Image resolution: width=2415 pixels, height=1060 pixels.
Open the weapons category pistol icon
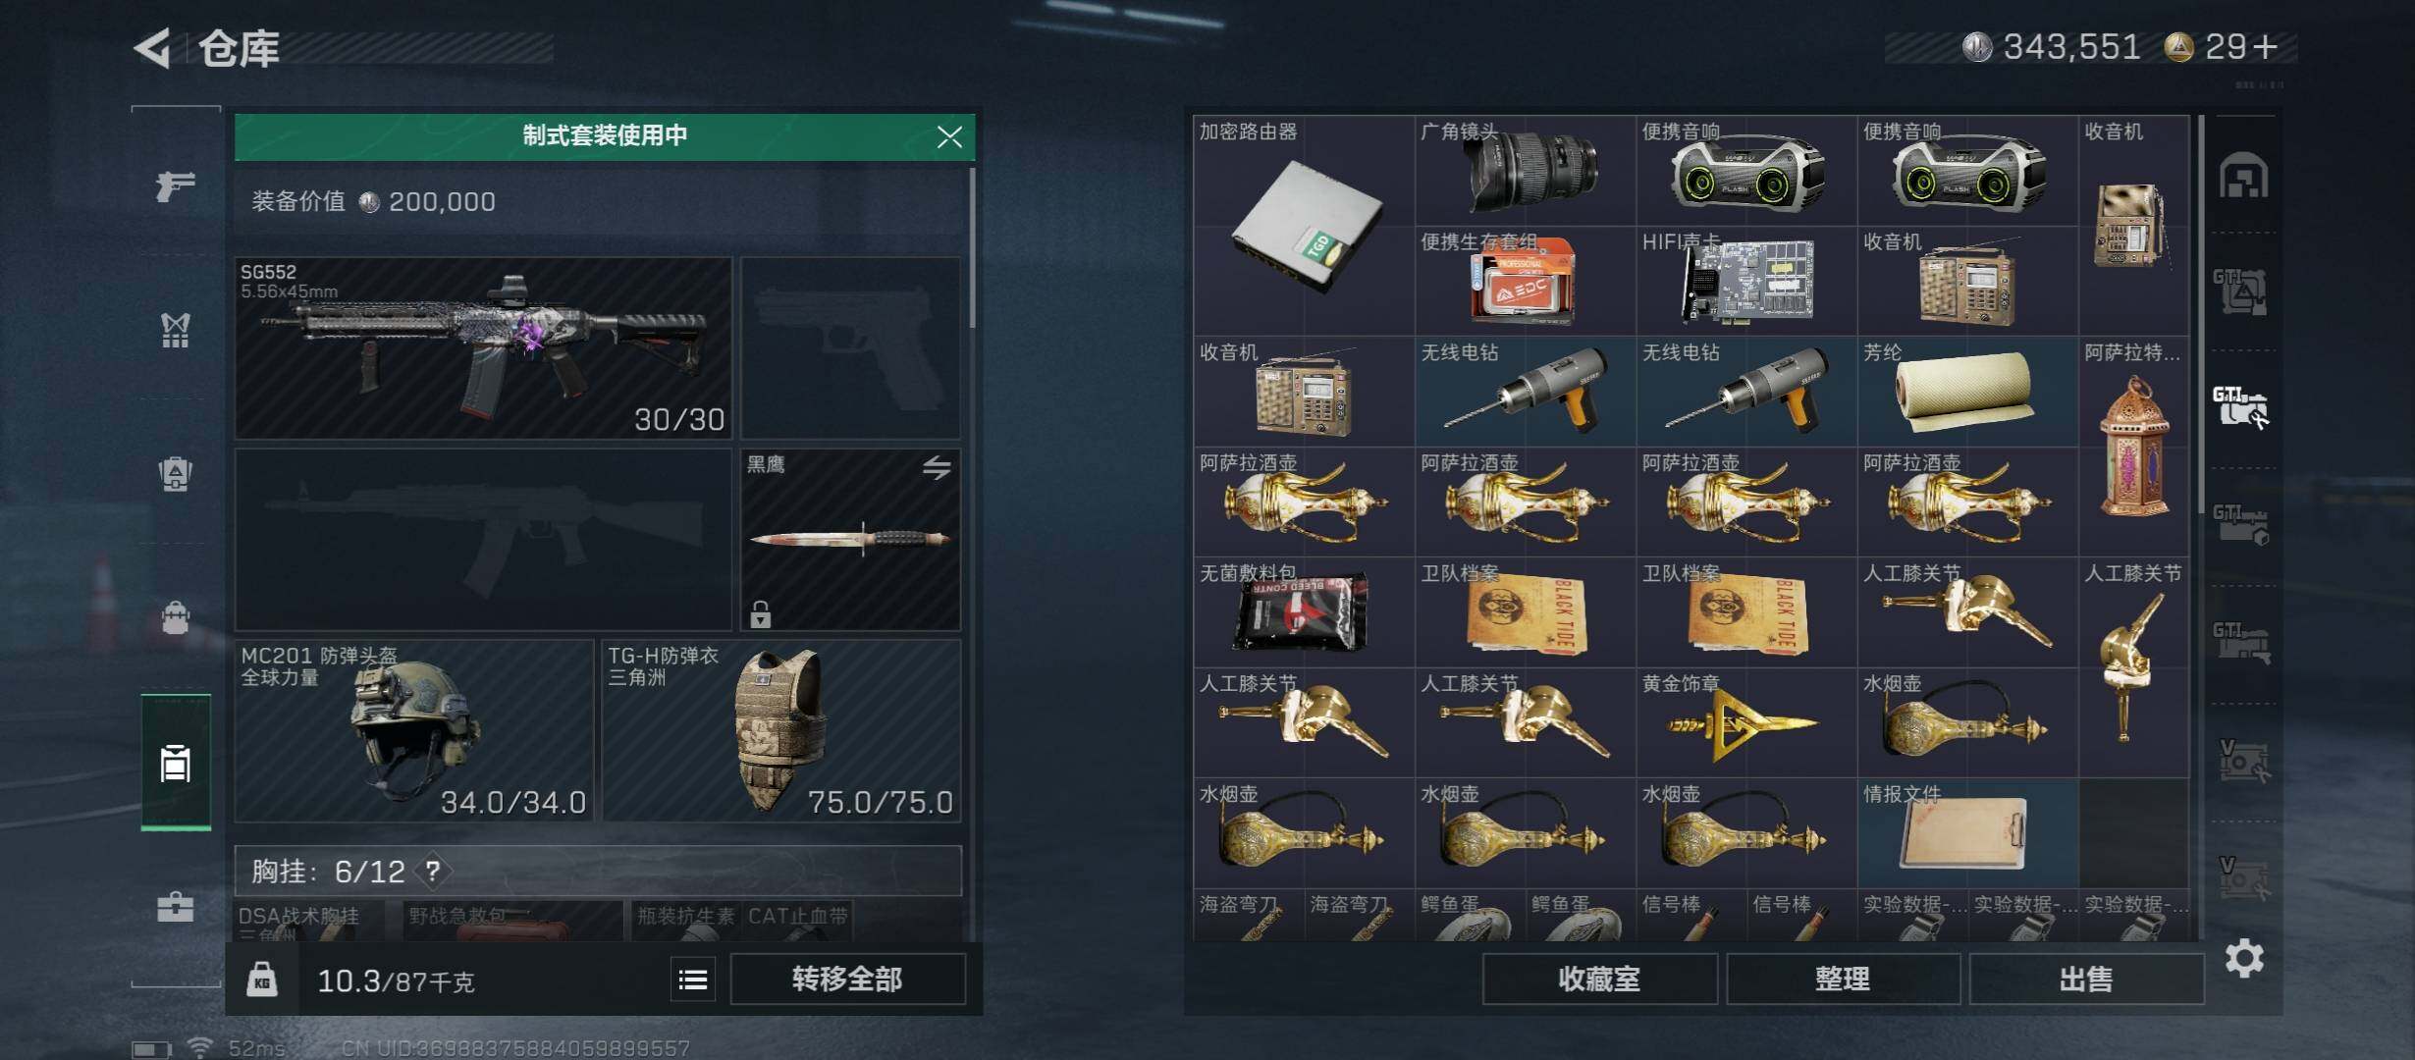(176, 185)
